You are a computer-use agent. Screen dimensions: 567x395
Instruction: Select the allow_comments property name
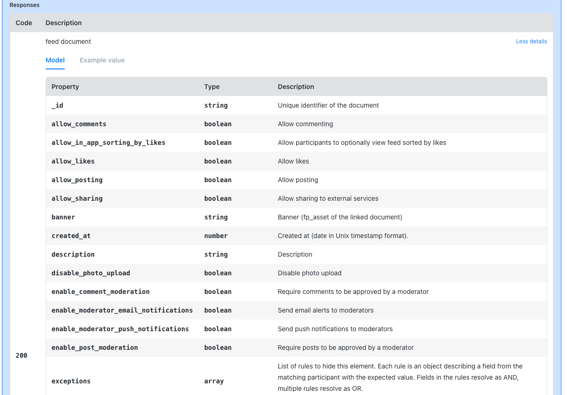pos(79,124)
